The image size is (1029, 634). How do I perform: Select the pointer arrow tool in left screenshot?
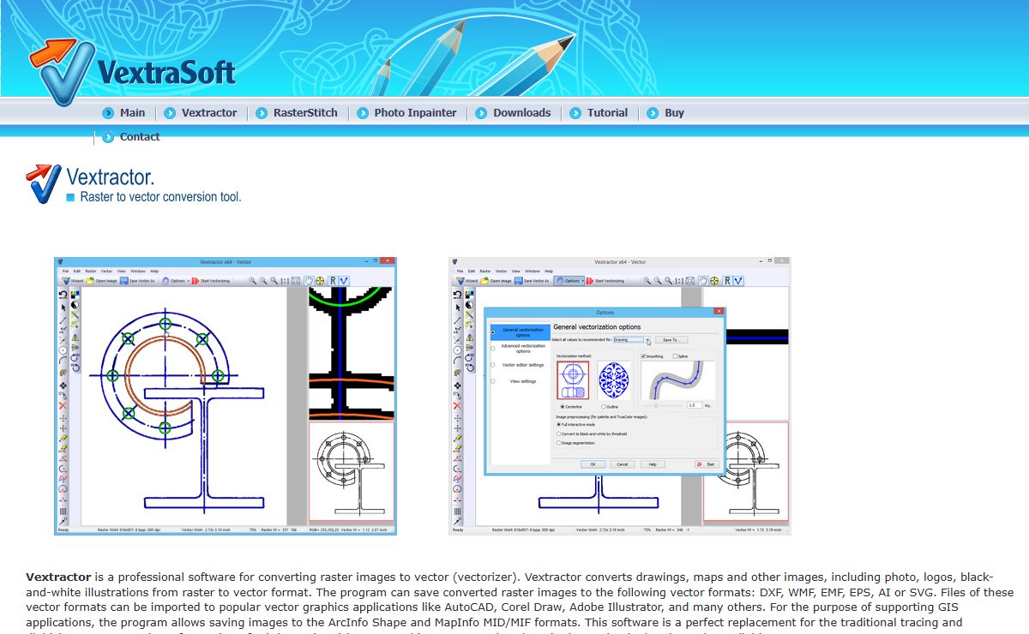click(63, 308)
